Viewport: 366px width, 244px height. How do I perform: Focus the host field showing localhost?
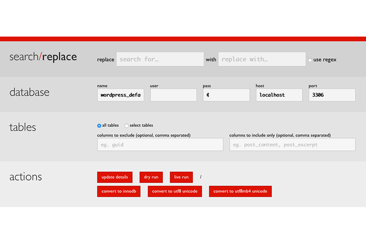click(279, 95)
